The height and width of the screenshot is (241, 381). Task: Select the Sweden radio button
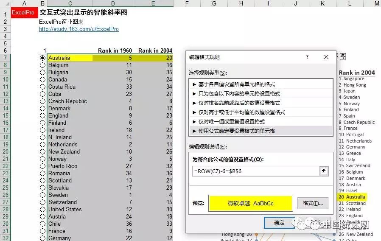(x=42, y=195)
